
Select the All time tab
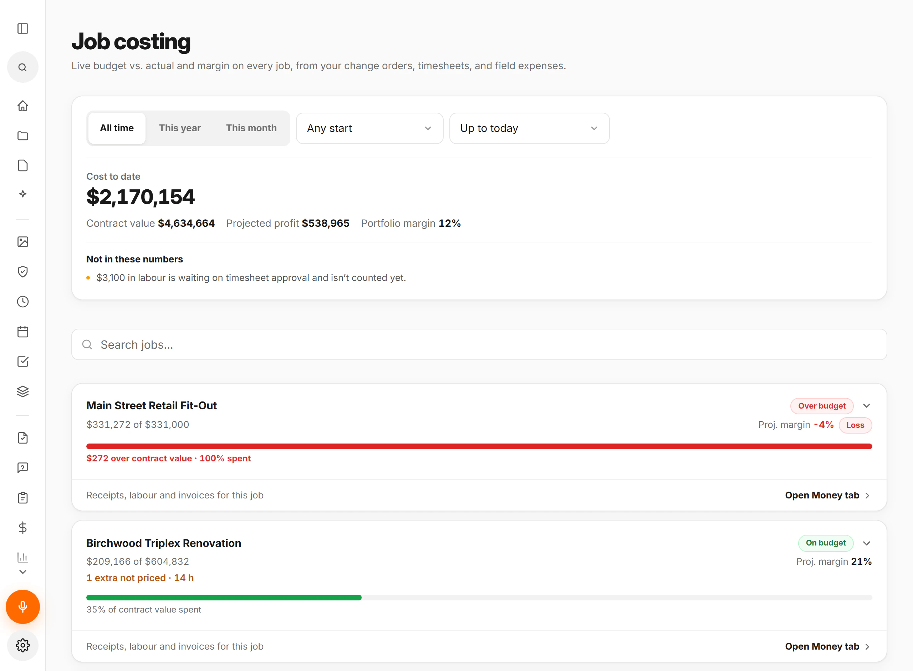pos(117,128)
